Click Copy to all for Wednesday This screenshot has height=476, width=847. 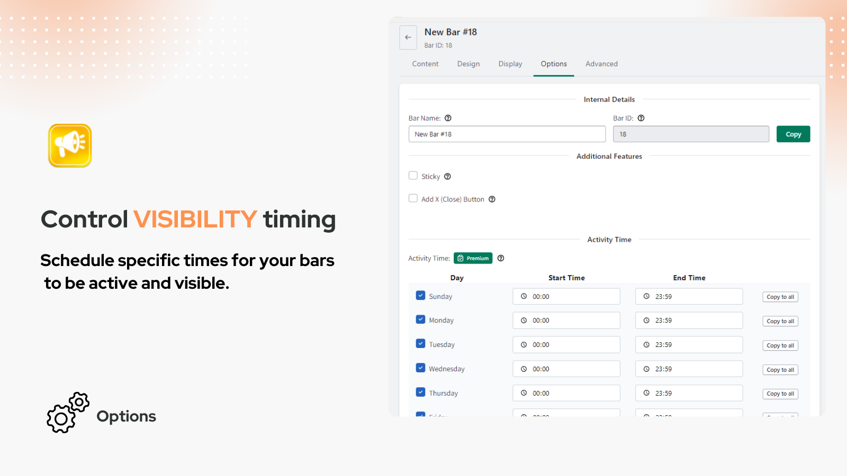pos(780,370)
